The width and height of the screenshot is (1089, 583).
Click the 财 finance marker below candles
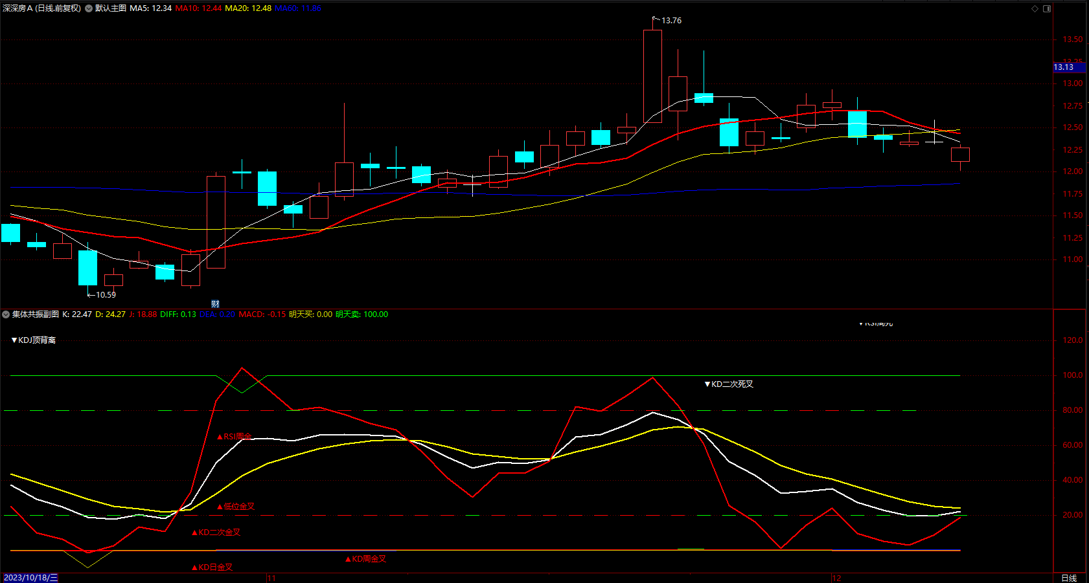(x=215, y=304)
